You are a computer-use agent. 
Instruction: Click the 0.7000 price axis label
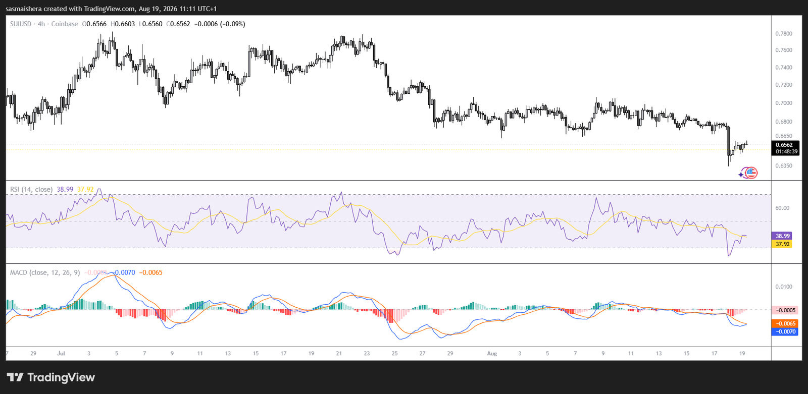[x=784, y=103]
